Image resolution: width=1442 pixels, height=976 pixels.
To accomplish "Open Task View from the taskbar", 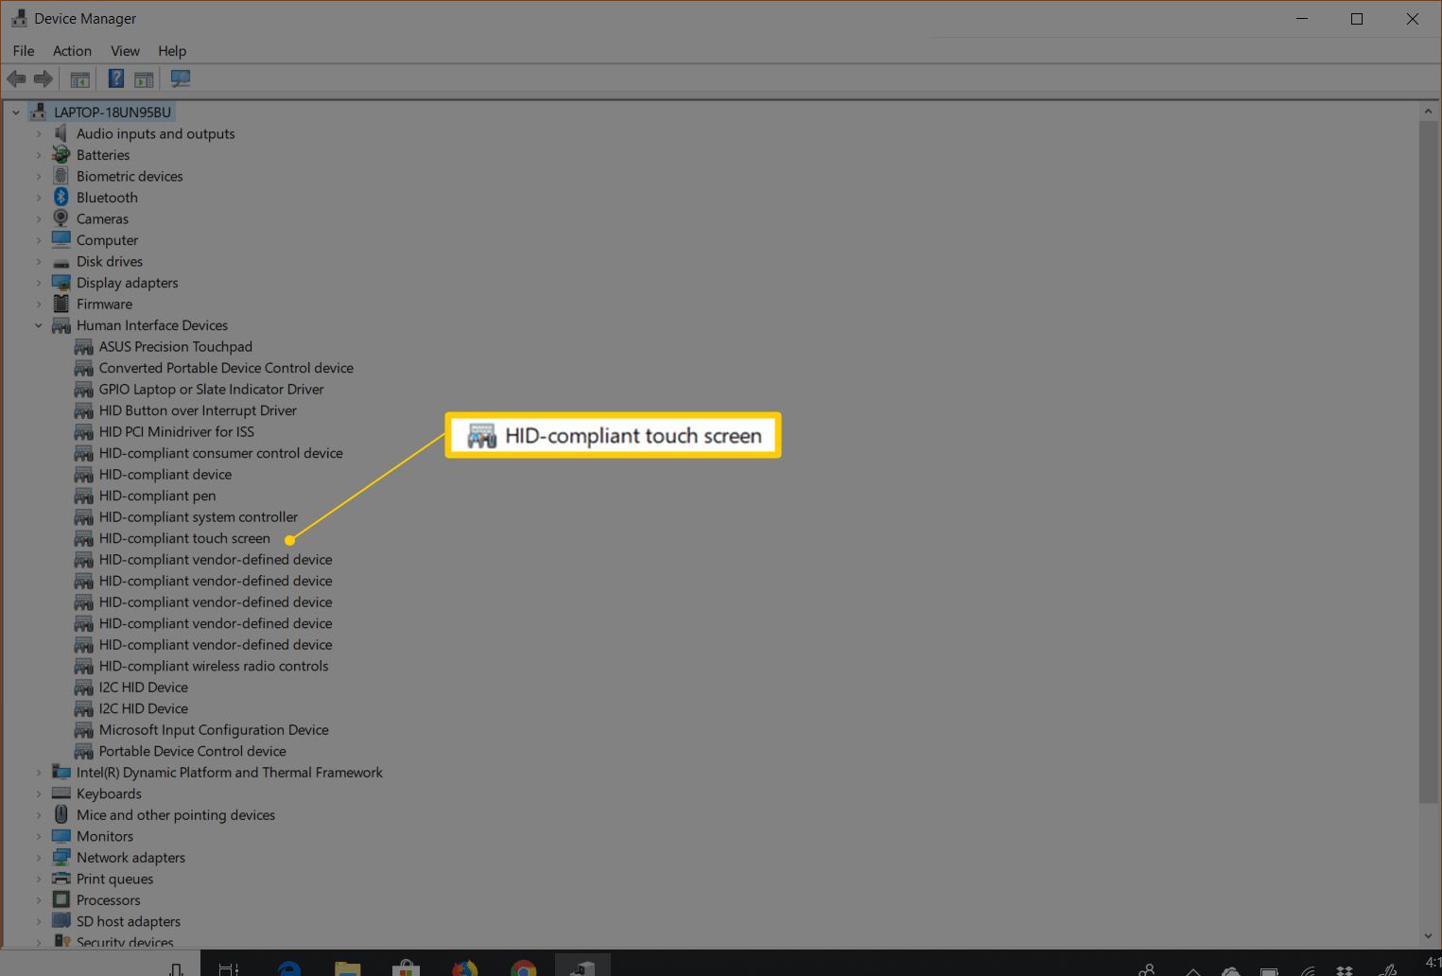I will pos(229,967).
